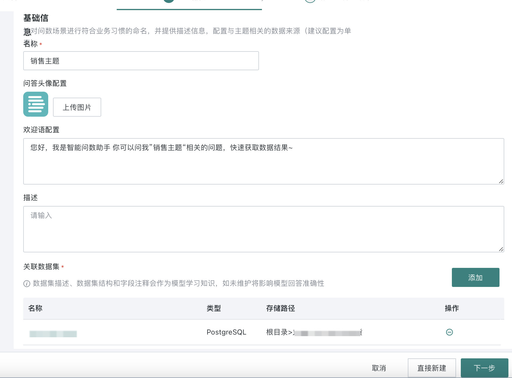
Task: Grab the welcome message textarea resize handle
Action: 501,181
